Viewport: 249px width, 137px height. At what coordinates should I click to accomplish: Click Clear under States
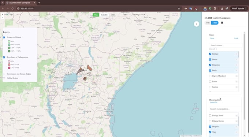(x=212, y=38)
